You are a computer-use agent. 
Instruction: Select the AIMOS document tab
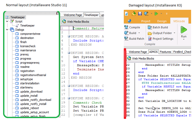[153, 52]
